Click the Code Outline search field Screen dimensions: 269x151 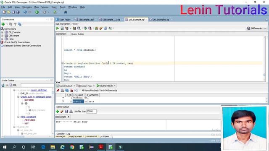[37, 85]
